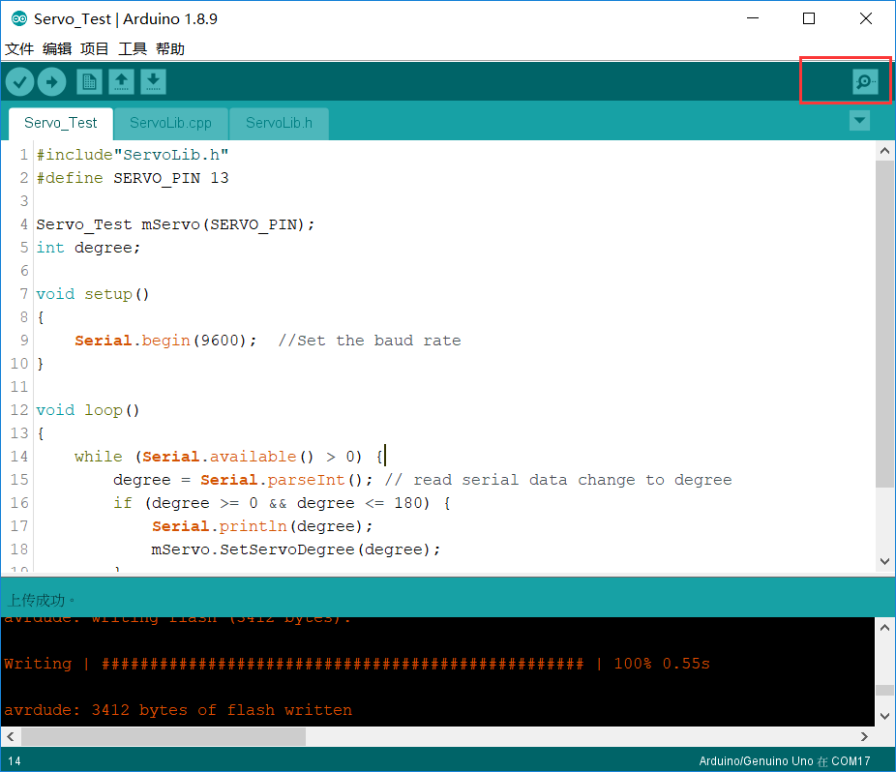Open the Serial Monitor magnifier icon
The image size is (896, 772).
pos(865,81)
